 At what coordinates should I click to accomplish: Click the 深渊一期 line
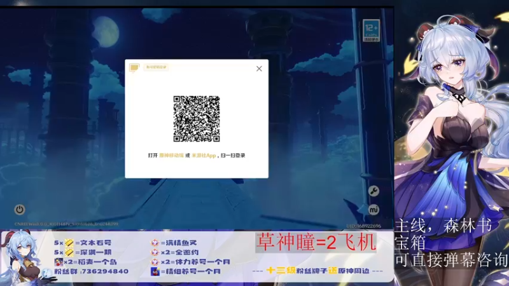[83, 252]
